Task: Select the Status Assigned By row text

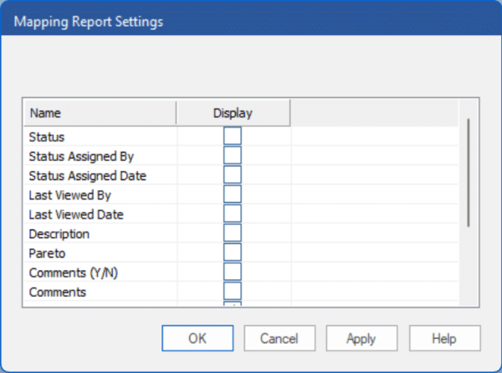Action: coord(81,157)
